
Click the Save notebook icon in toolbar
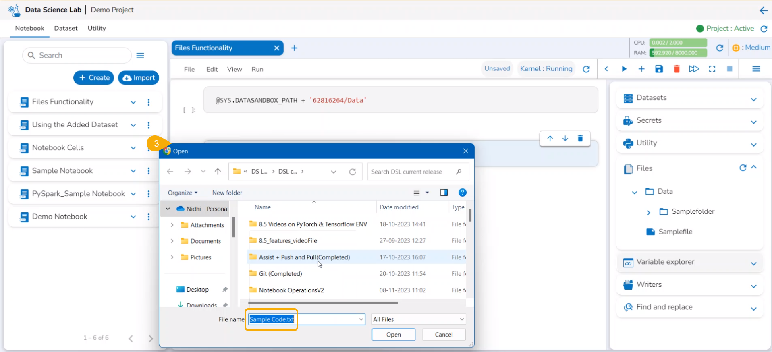(659, 69)
